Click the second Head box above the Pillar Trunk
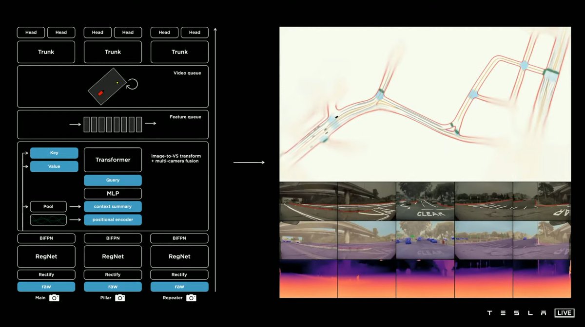 point(128,33)
